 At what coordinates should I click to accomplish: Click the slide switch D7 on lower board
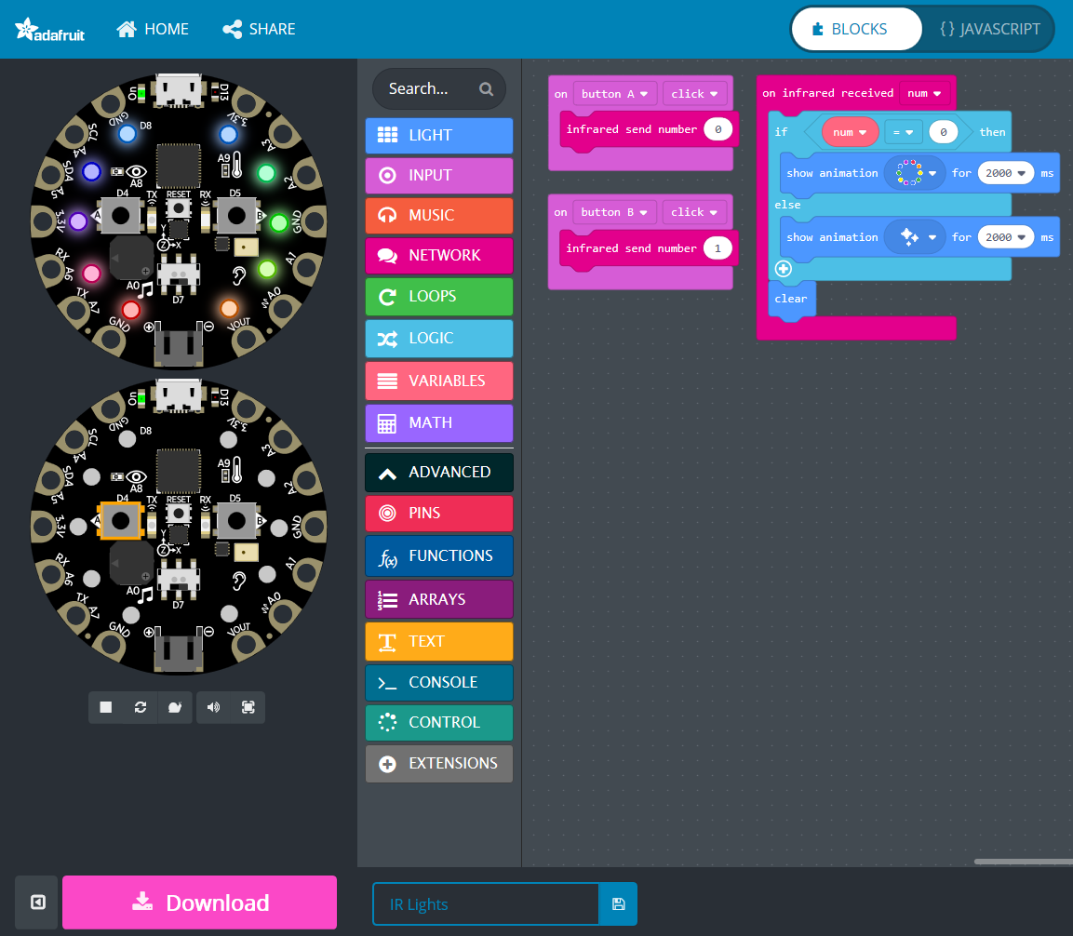click(x=179, y=579)
